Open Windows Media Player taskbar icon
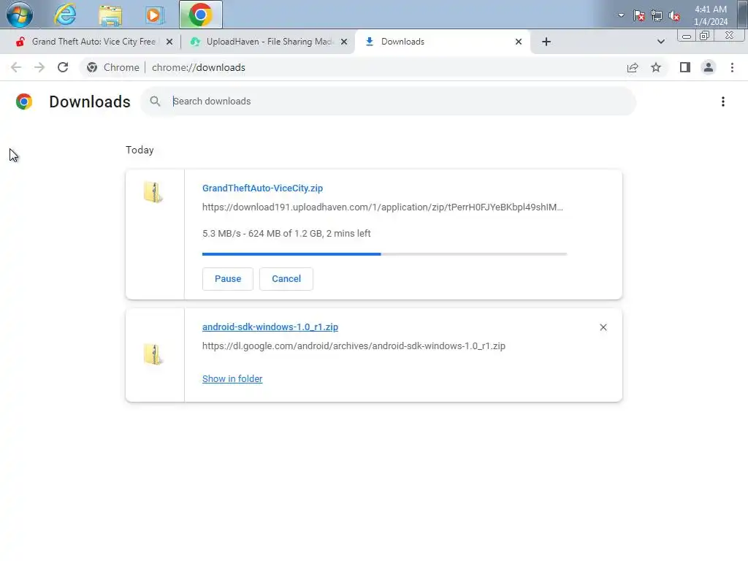The image size is (748, 561). tap(153, 15)
